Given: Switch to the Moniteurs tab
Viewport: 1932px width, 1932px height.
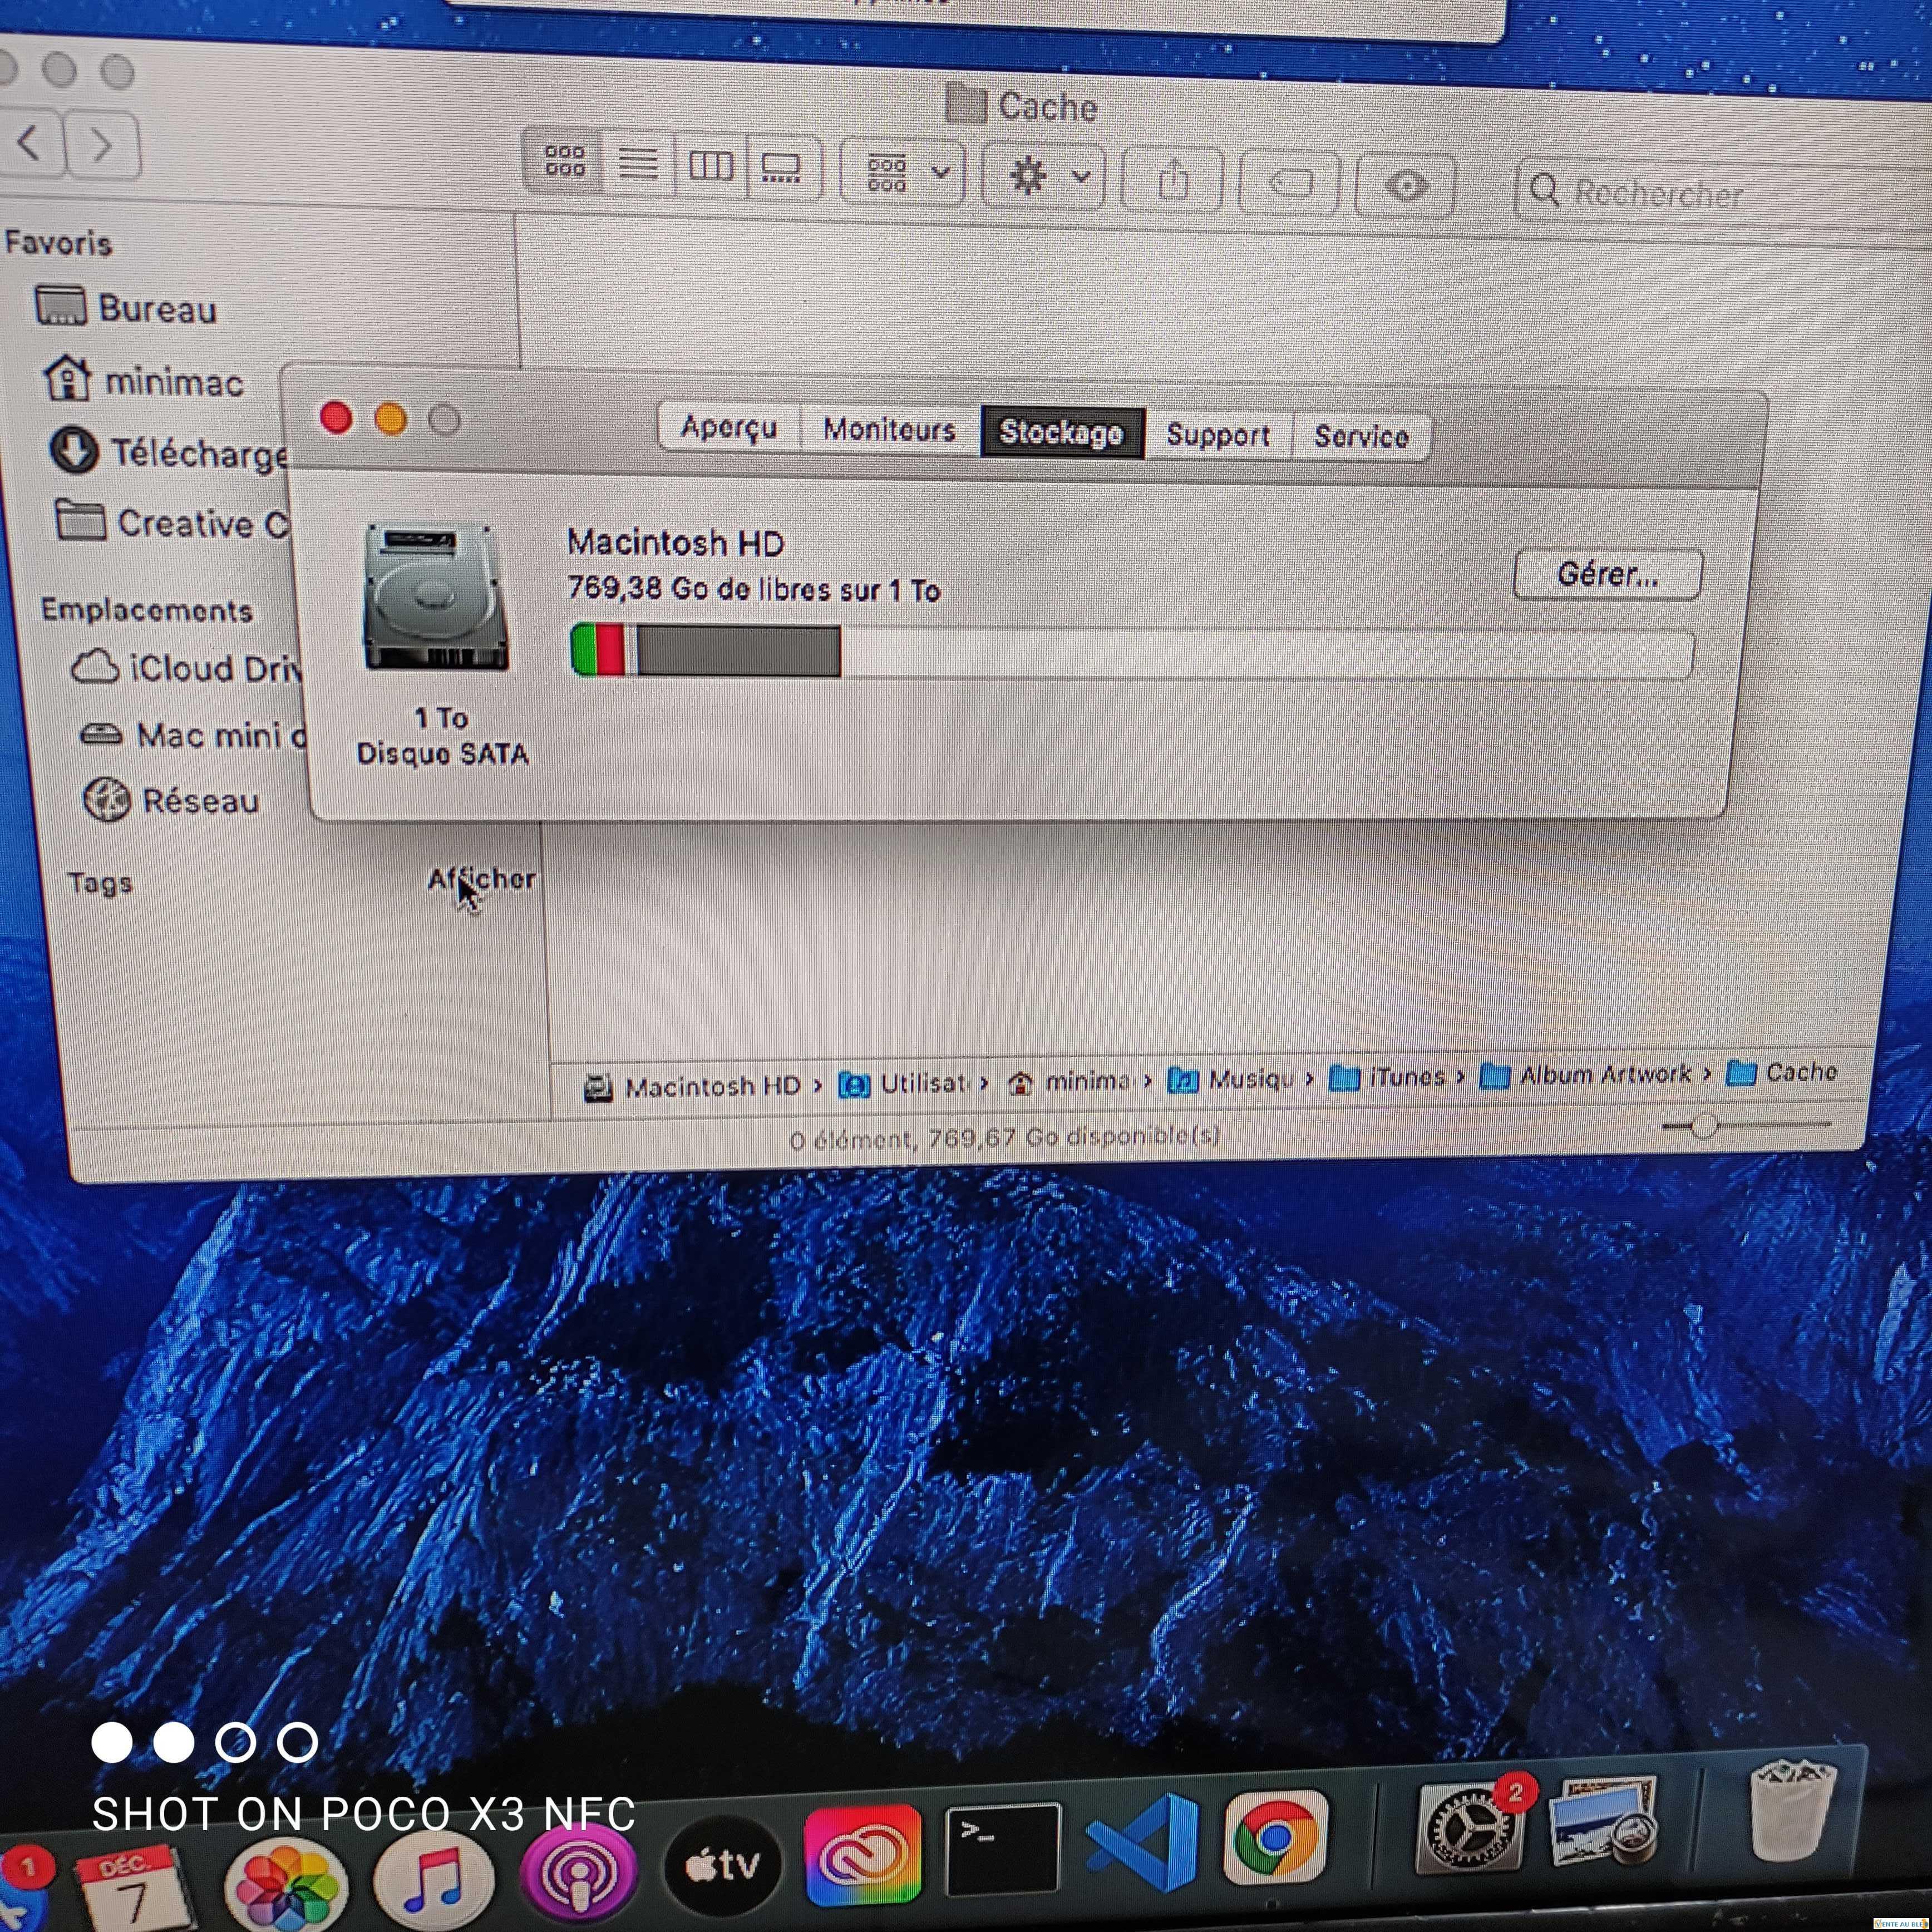Looking at the screenshot, I should coord(889,430).
